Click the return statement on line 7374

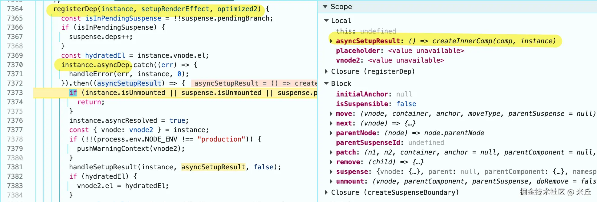click(91, 102)
